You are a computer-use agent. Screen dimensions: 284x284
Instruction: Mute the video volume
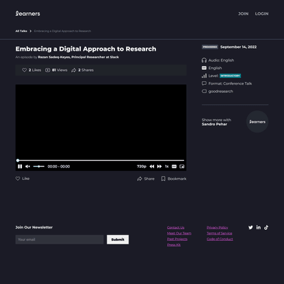coord(27,166)
